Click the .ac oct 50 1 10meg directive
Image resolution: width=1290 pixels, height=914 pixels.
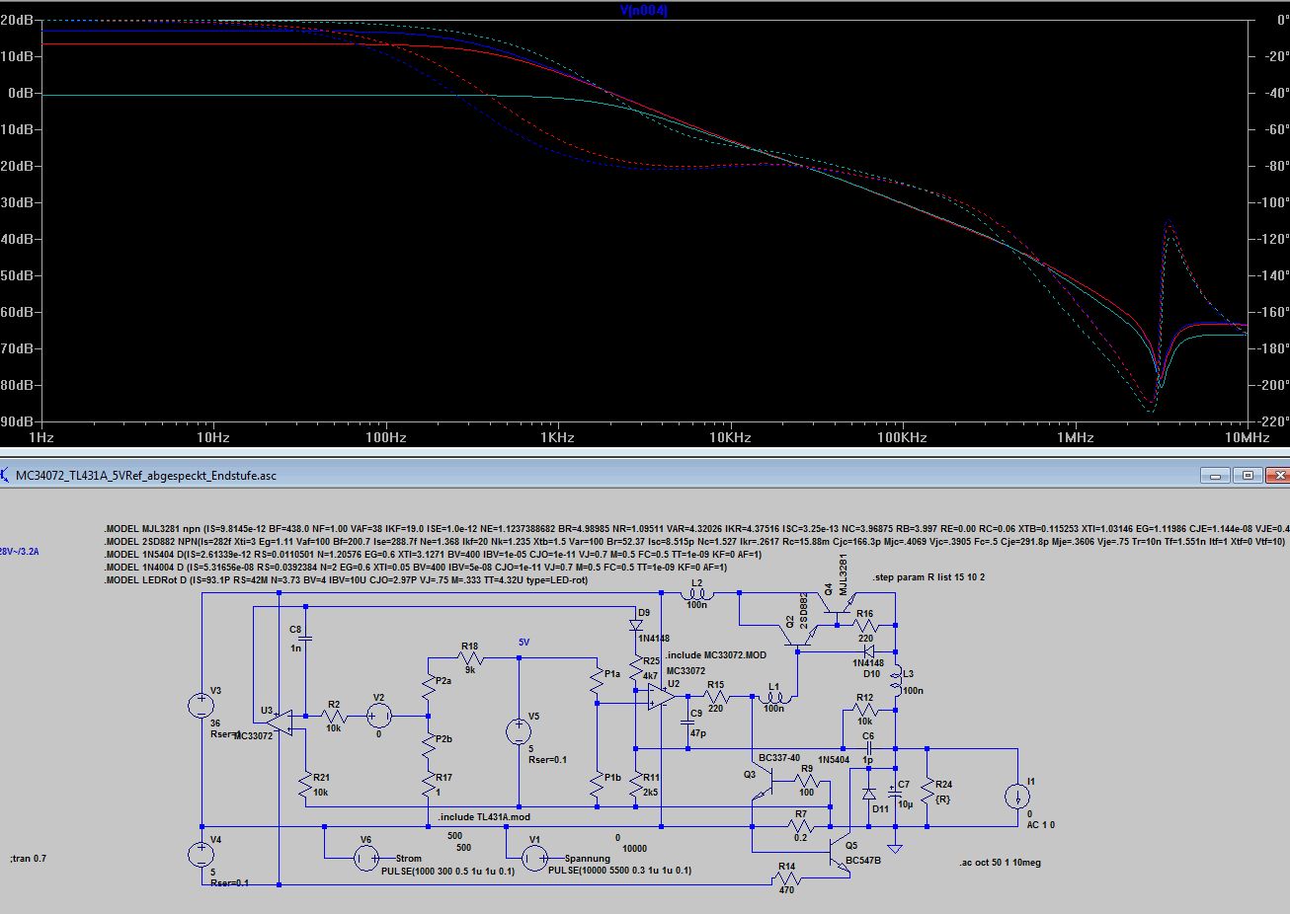pos(1000,863)
